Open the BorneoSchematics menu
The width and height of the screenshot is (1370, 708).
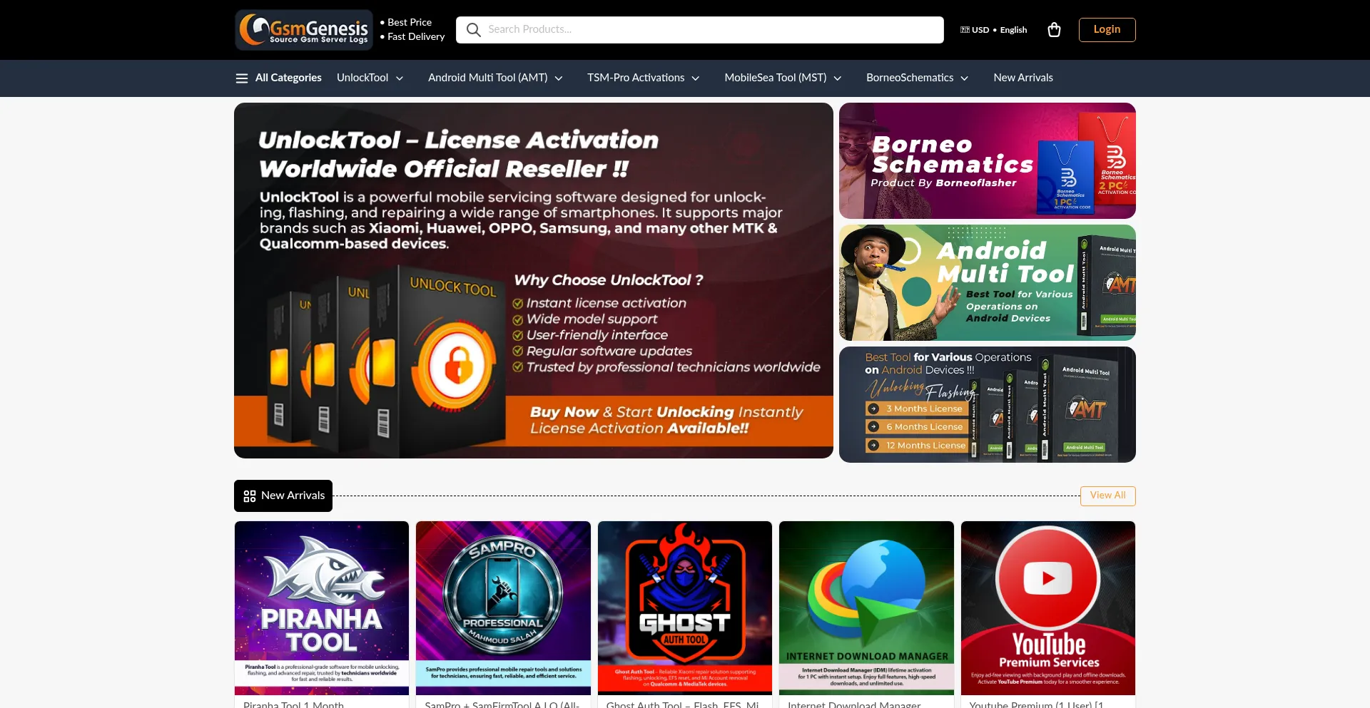(910, 78)
